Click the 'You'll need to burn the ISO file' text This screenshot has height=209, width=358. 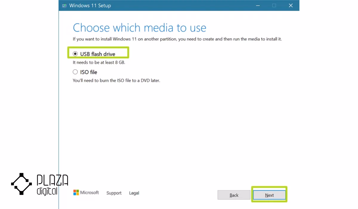pos(116,80)
